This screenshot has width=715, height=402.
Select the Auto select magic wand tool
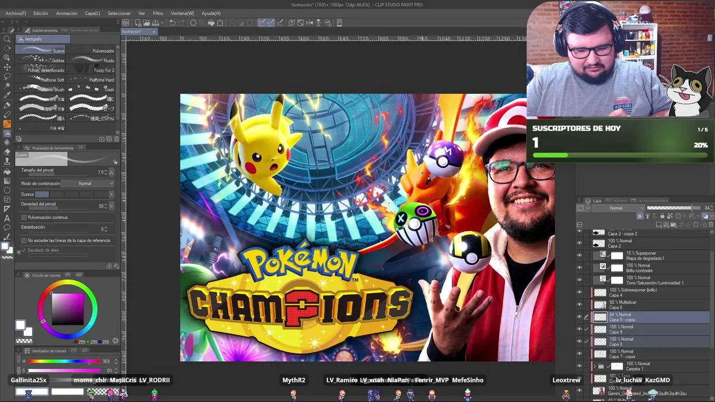point(7,86)
